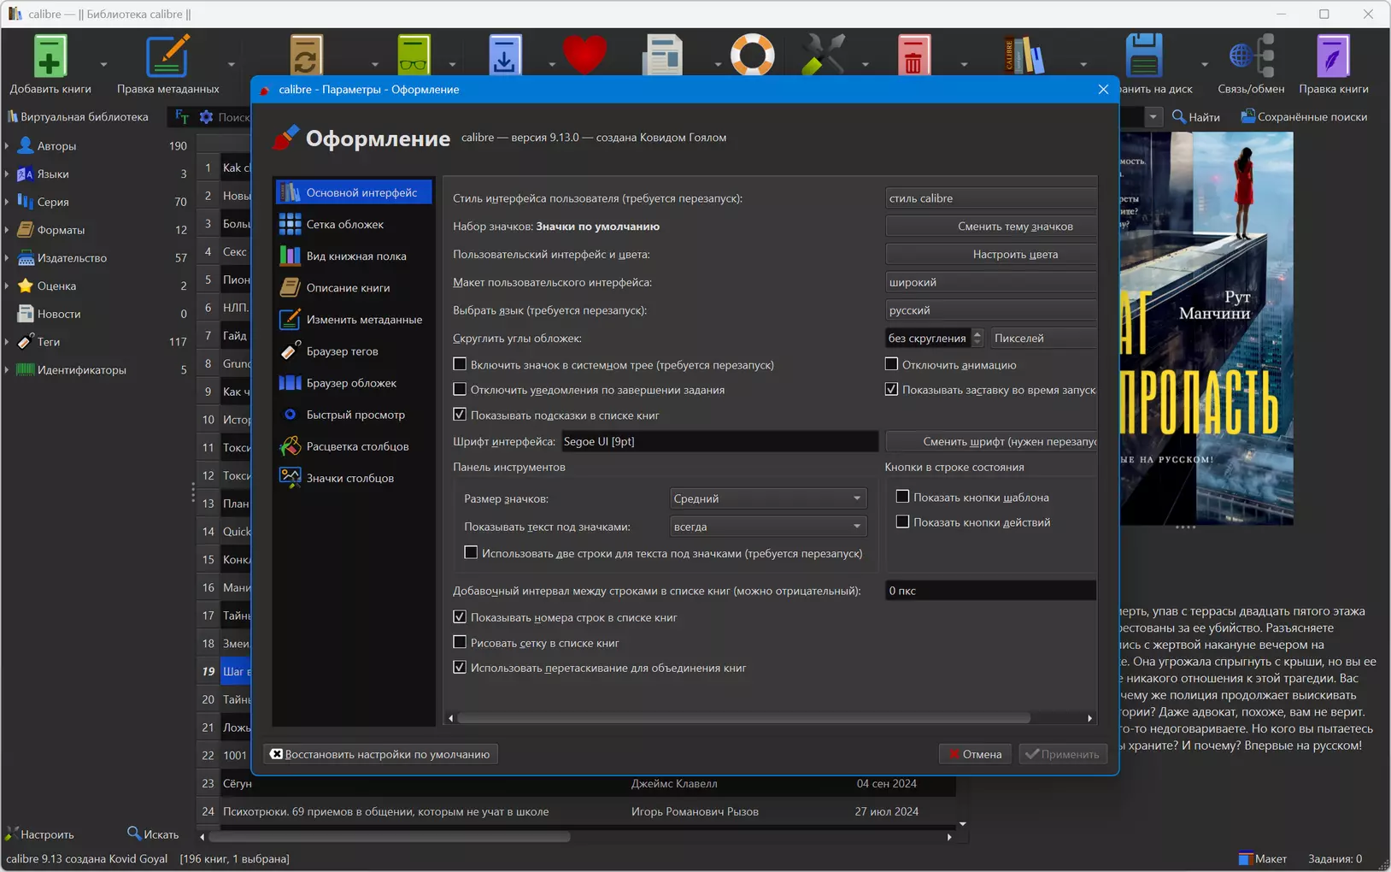
Task: Click the calibre library bookshelf icon
Action: [x=1024, y=56]
